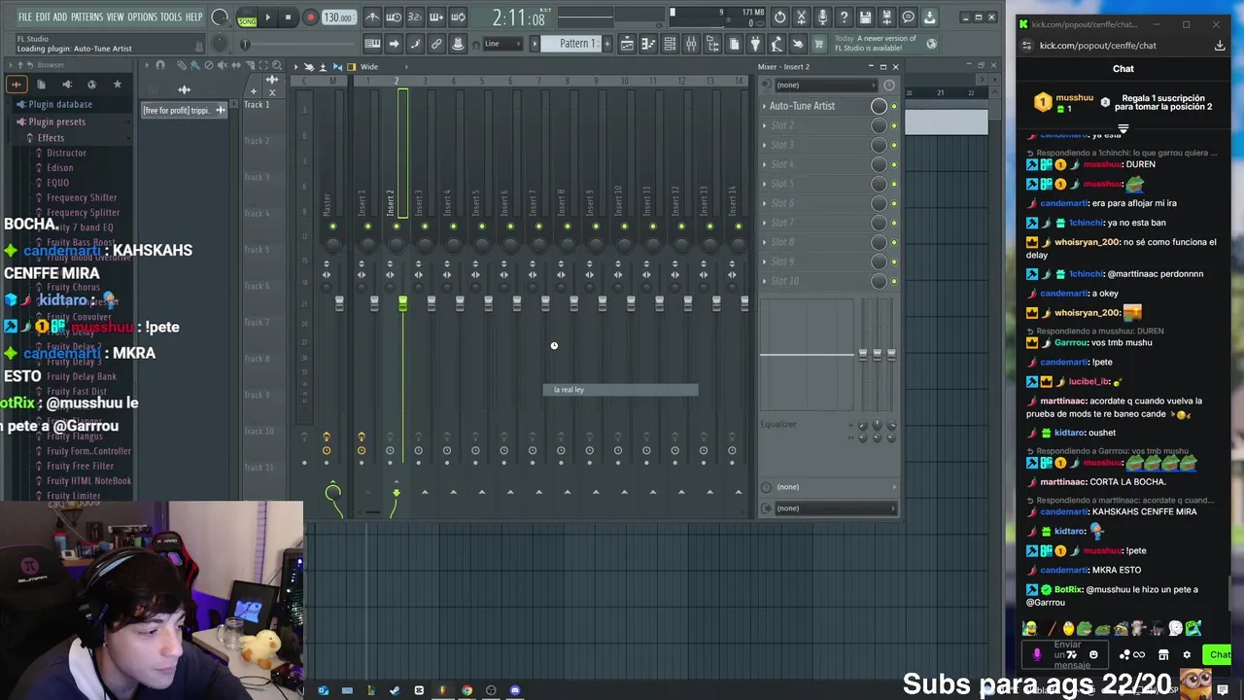Open Chrome from the taskbar
Screen dimensions: 1244x700
coord(466,691)
